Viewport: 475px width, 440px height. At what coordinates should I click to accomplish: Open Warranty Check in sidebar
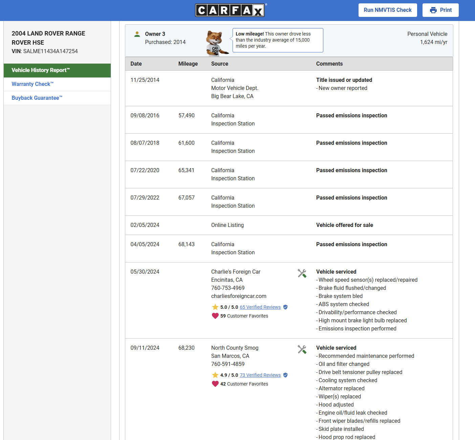pos(57,84)
